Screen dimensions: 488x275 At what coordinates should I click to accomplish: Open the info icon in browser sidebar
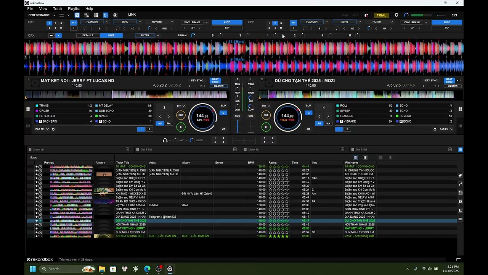[x=460, y=202]
